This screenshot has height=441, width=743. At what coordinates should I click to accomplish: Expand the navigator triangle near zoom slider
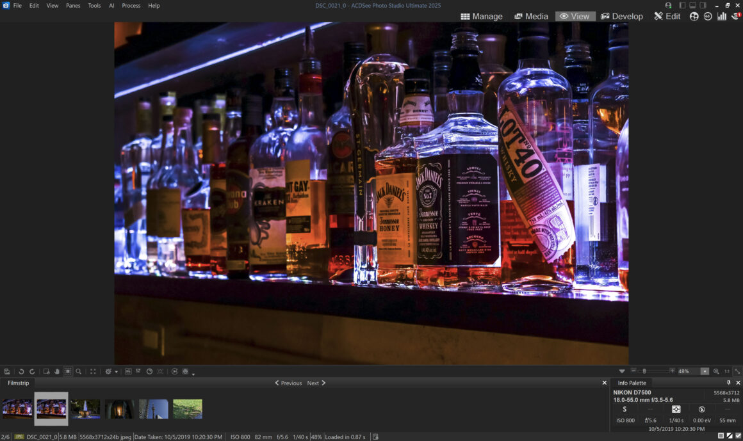622,371
